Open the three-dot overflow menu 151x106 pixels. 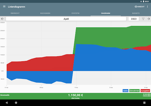click(x=147, y=6)
